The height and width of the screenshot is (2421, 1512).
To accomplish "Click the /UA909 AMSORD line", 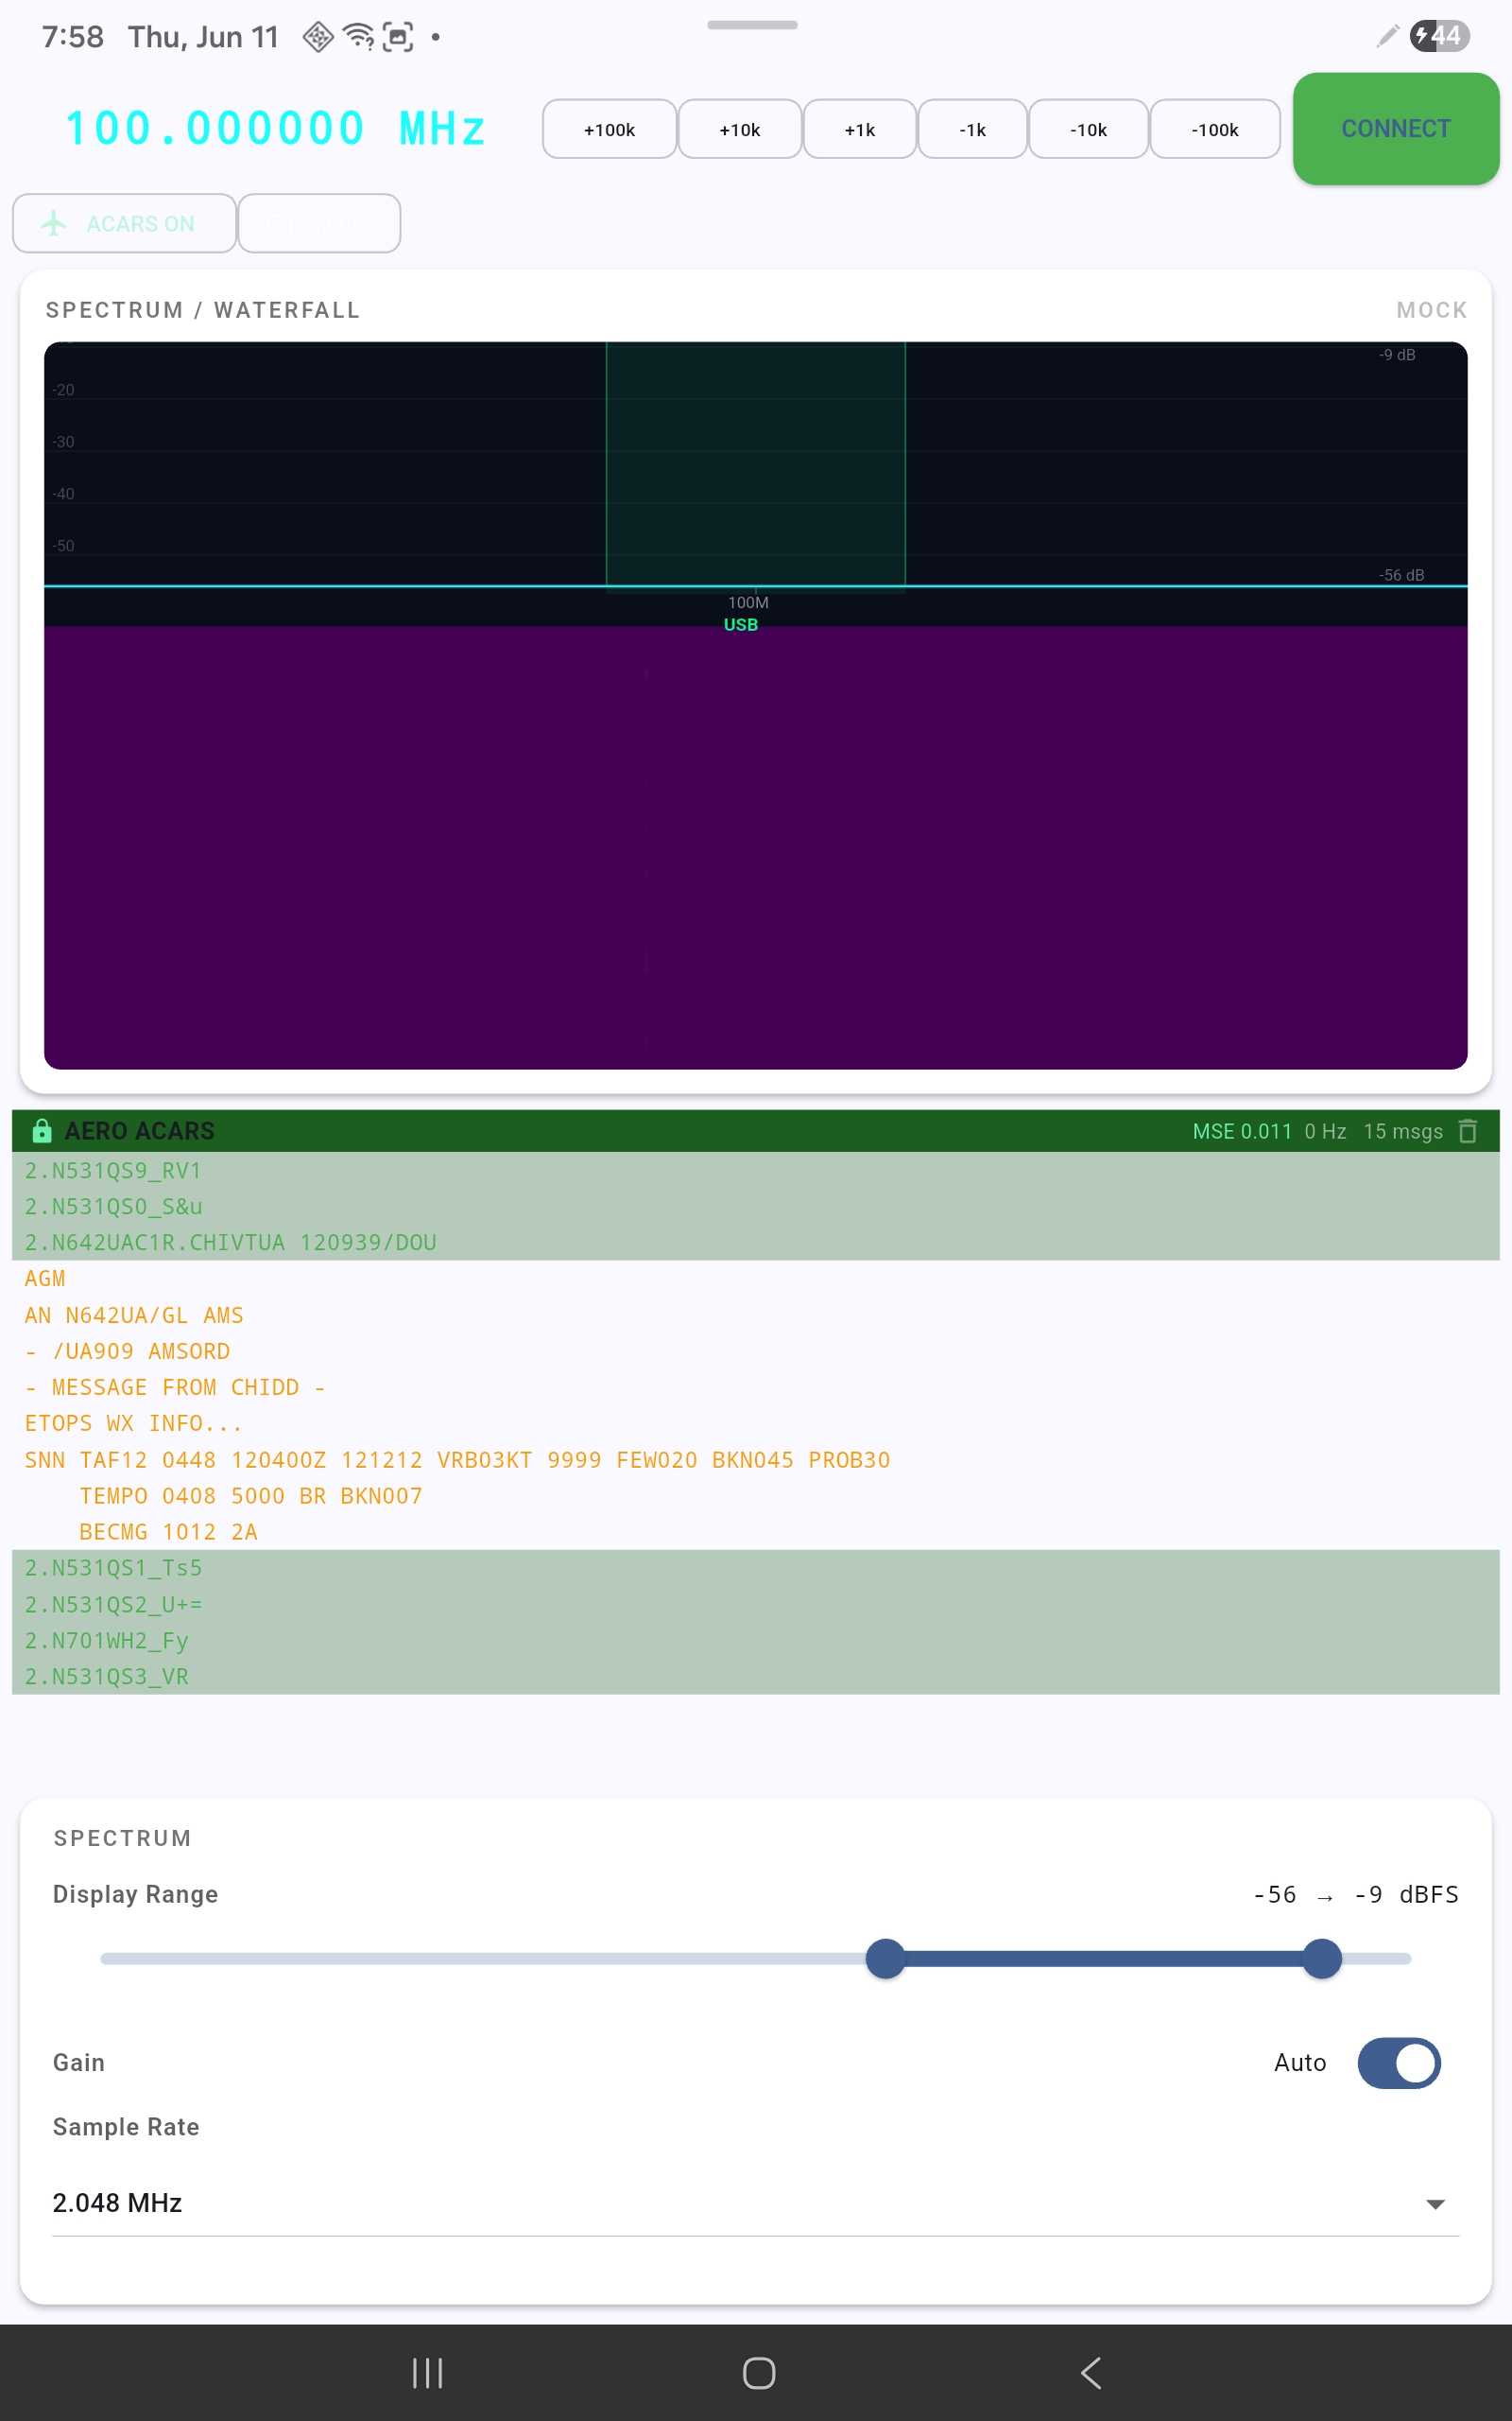I will (127, 1350).
